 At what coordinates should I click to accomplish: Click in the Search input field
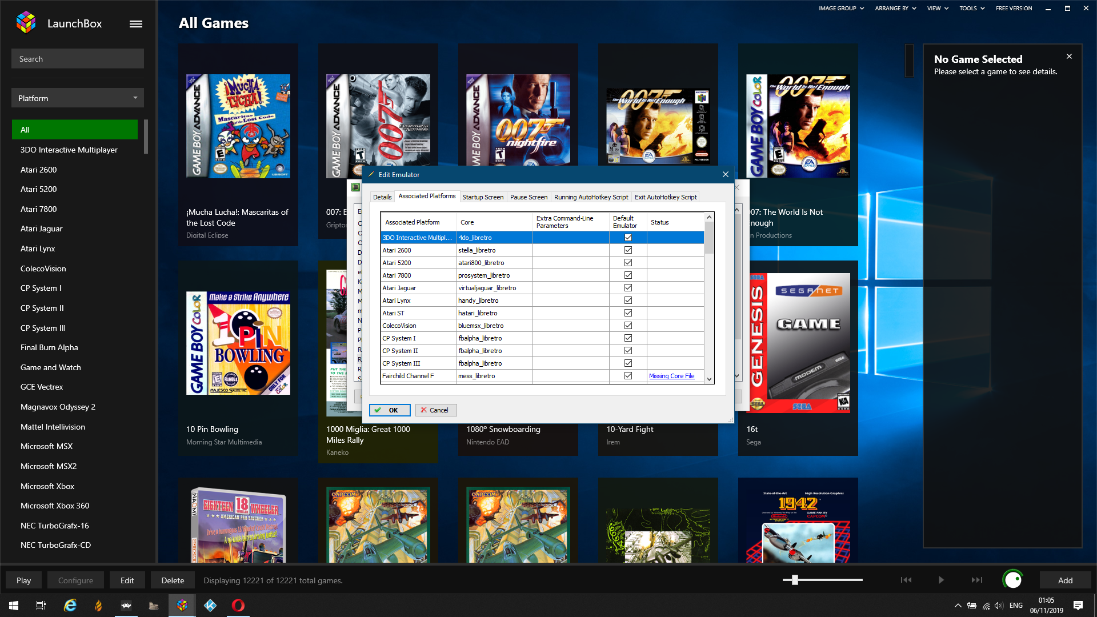tap(78, 59)
